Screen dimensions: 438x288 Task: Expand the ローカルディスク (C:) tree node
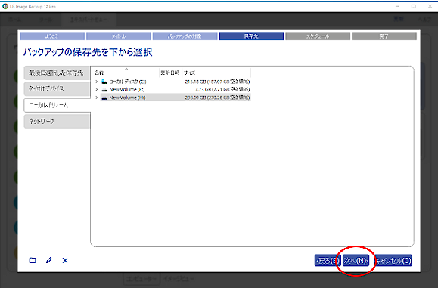point(97,82)
